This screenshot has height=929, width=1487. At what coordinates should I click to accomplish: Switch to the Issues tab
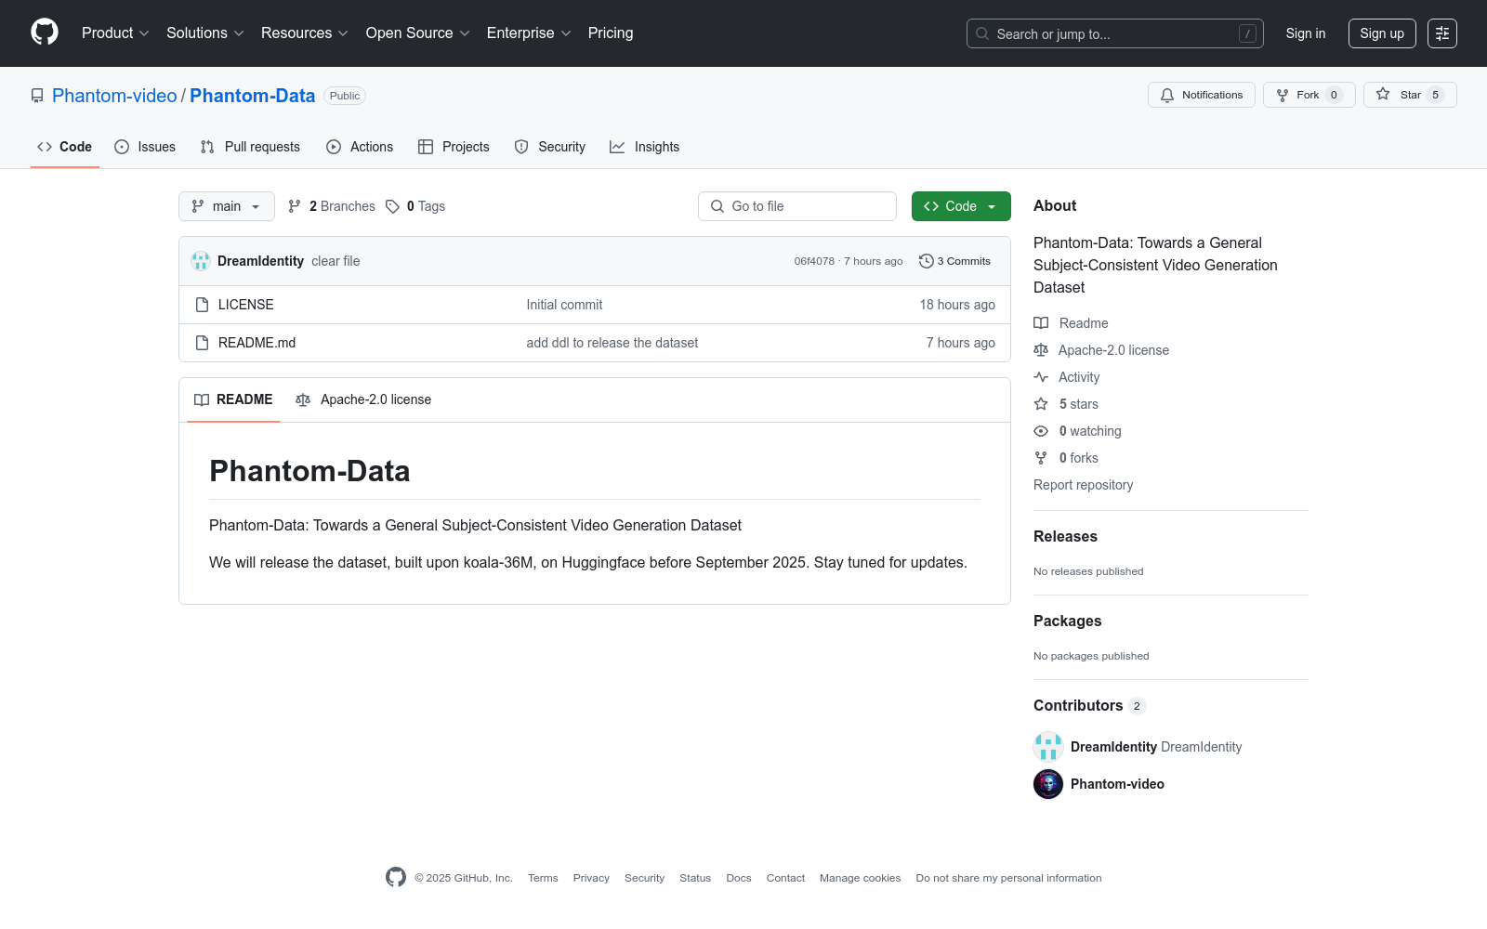(145, 147)
